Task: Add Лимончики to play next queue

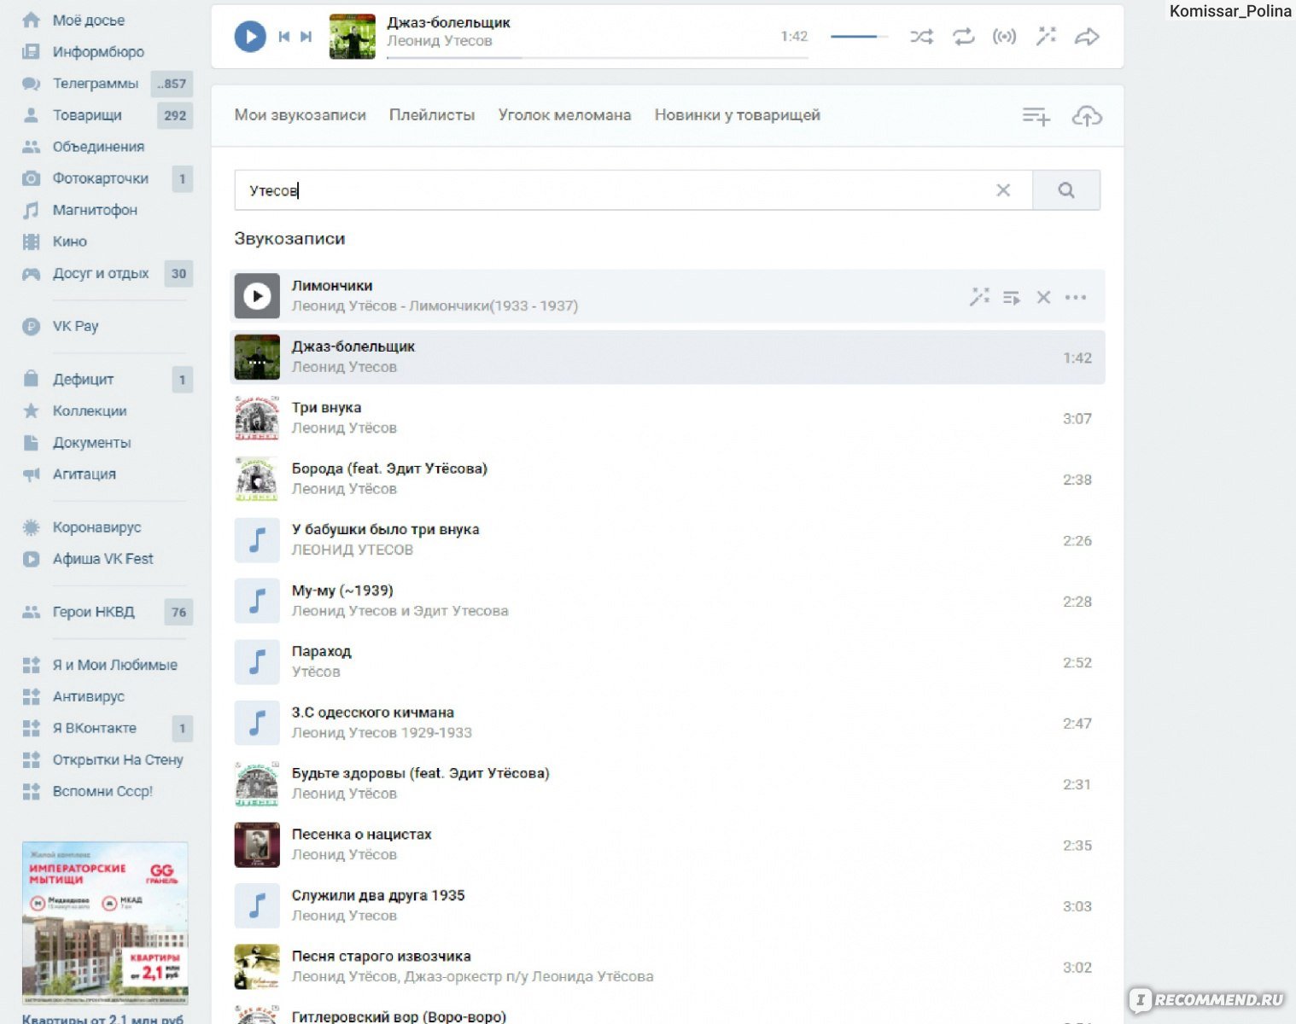Action: pyautogui.click(x=1012, y=298)
